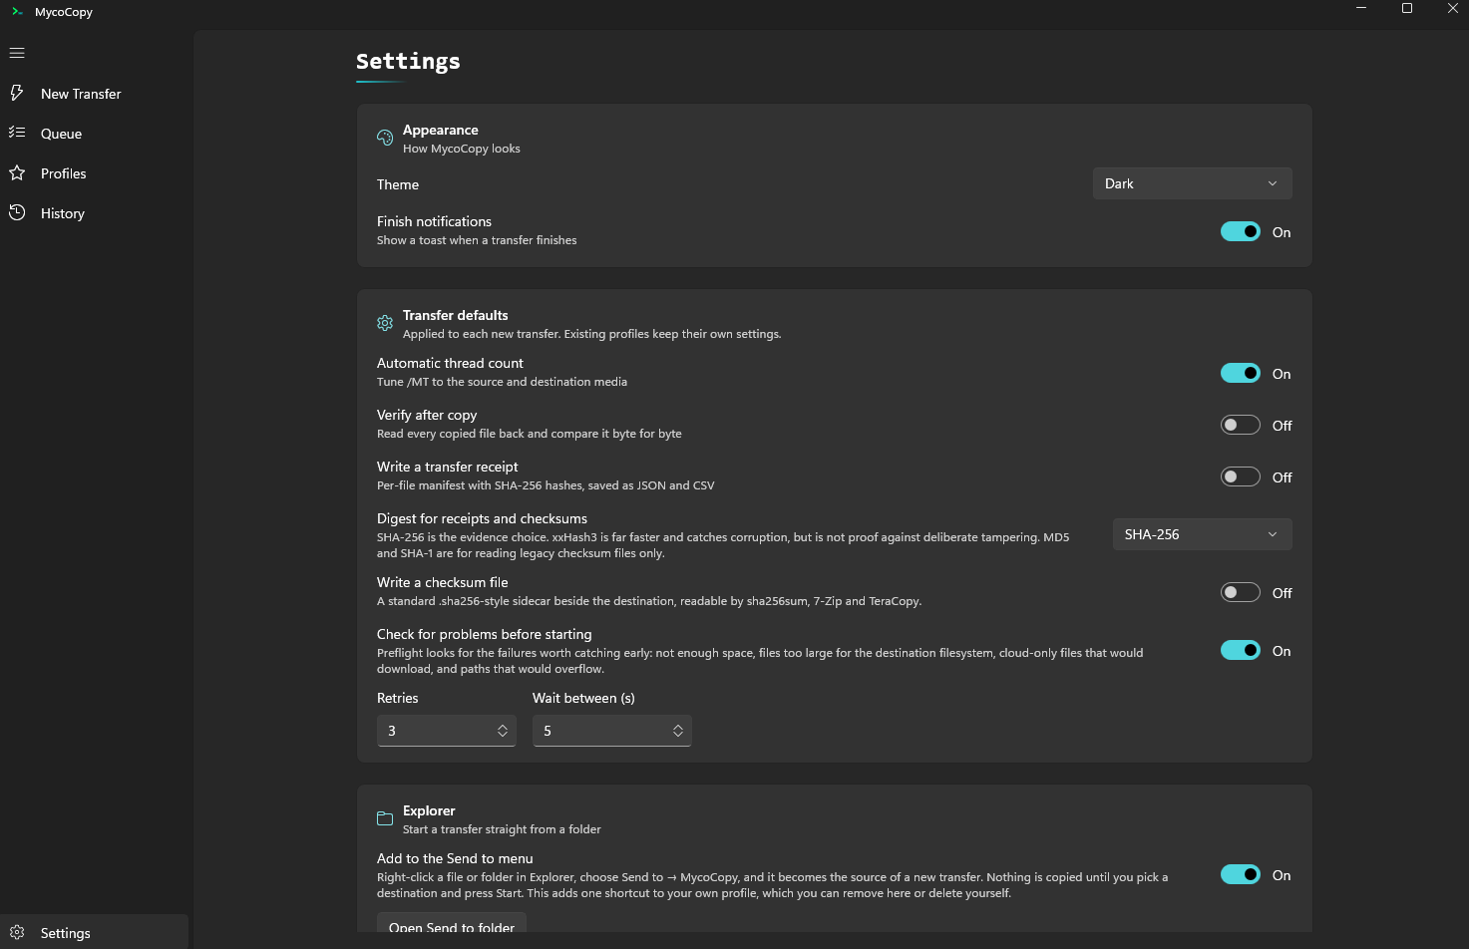
Task: Click the Write a checksum file label
Action: [443, 582]
